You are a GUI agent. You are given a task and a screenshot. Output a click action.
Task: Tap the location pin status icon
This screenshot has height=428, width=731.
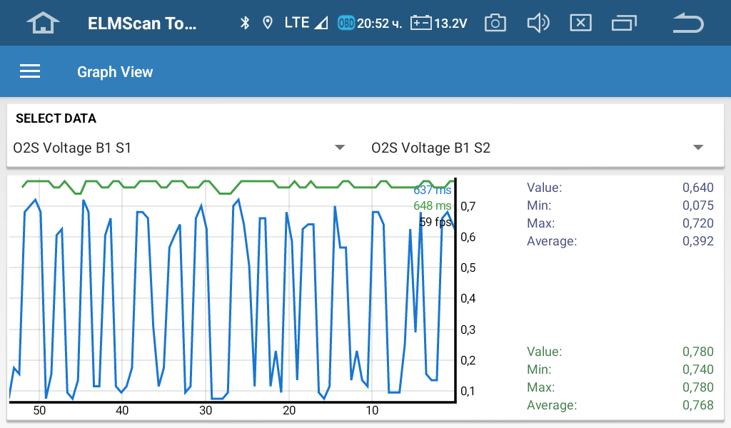click(x=268, y=23)
